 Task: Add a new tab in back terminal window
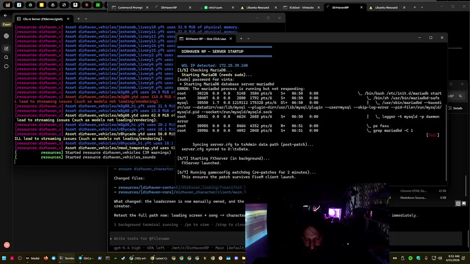pos(415,7)
